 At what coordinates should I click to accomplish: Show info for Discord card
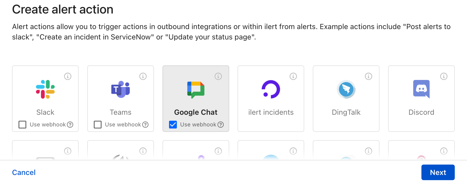click(444, 76)
